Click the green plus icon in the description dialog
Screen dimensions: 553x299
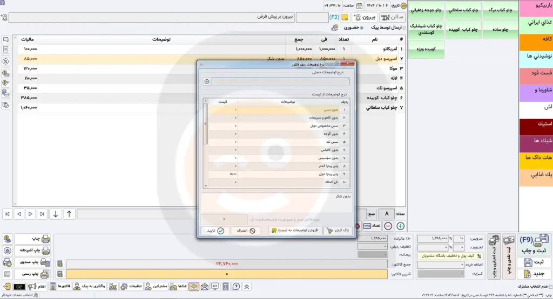point(206,82)
